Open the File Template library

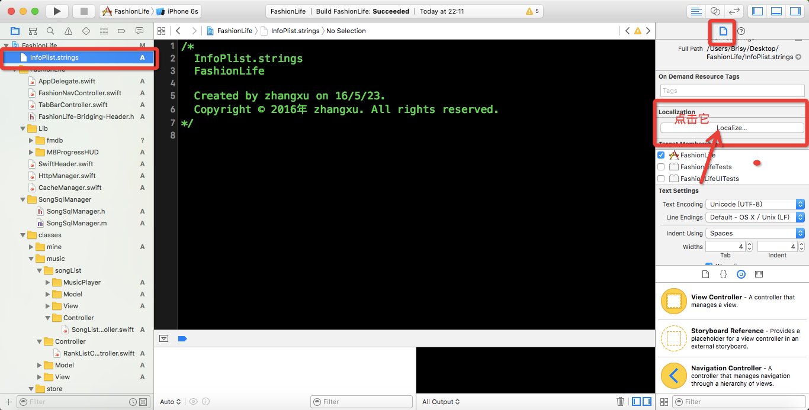click(x=705, y=275)
